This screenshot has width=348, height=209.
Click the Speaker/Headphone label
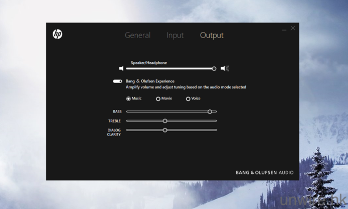tap(148, 63)
